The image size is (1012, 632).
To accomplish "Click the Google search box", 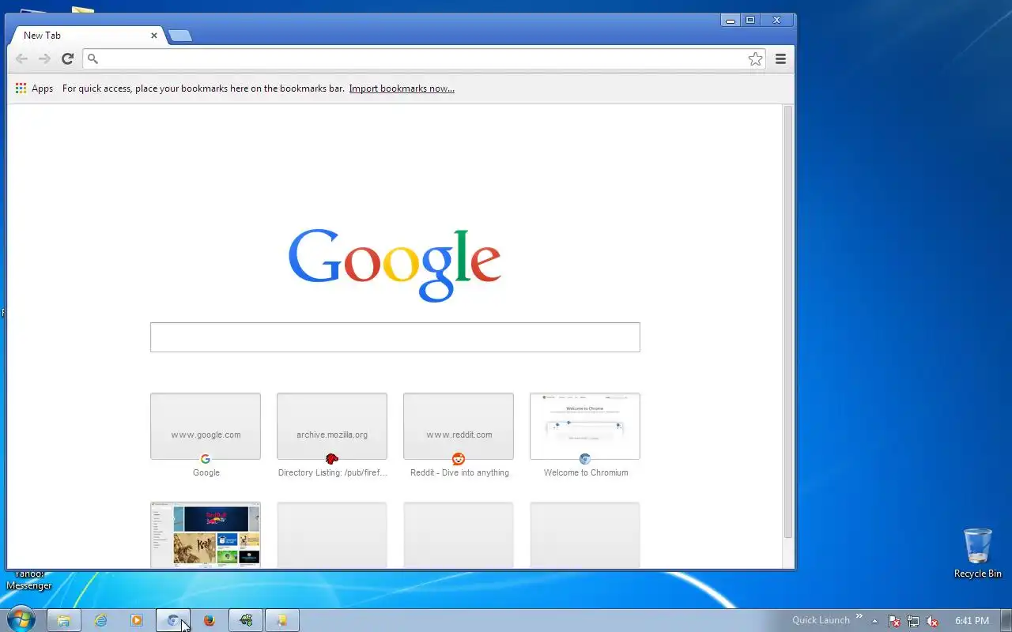I will click(x=395, y=337).
